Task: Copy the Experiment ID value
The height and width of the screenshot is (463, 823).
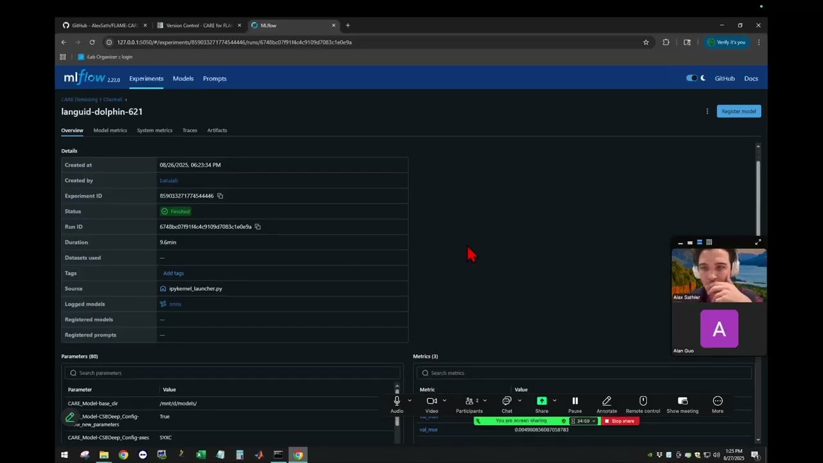Action: pyautogui.click(x=220, y=195)
